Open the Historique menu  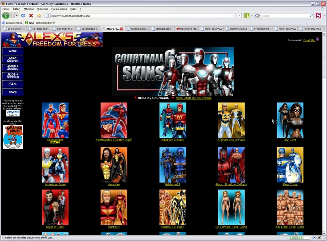click(43, 9)
